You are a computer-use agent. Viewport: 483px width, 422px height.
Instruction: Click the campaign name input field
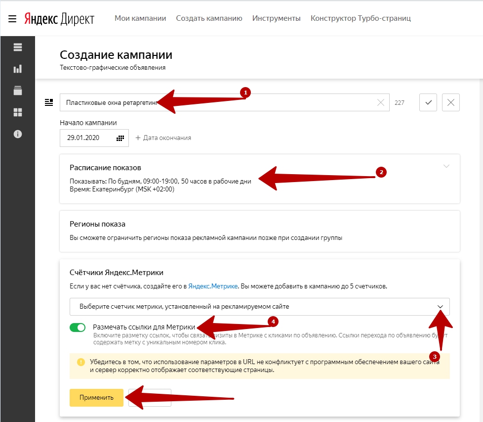pyautogui.click(x=225, y=102)
